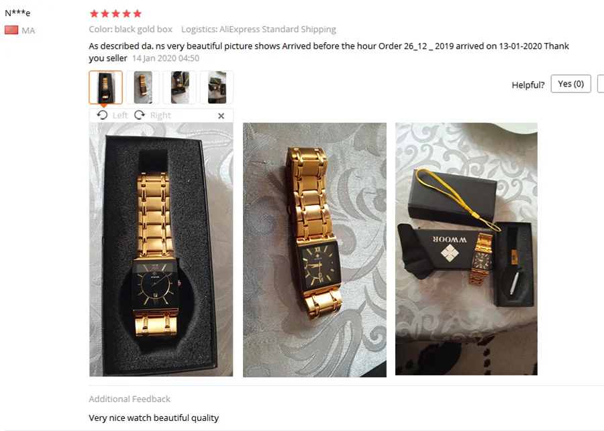Click the first red rating star

(x=94, y=14)
